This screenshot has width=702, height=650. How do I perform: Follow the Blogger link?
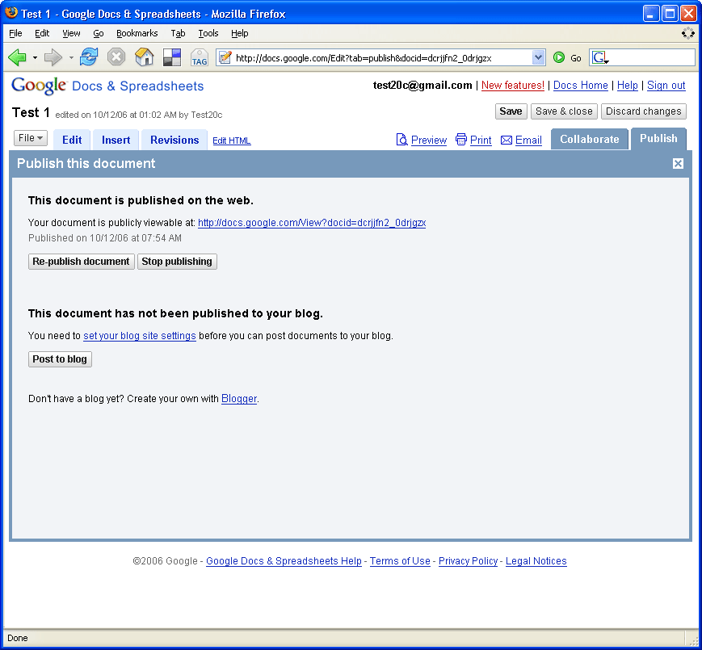239,399
